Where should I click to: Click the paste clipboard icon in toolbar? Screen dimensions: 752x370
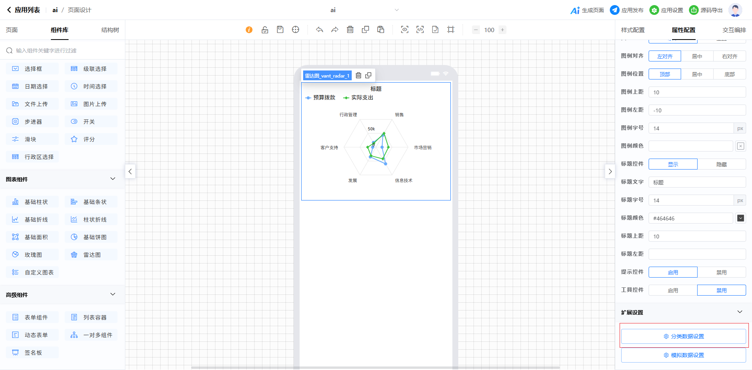pos(381,30)
